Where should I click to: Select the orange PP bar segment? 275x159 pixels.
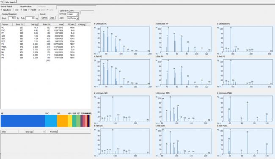pos(63,121)
